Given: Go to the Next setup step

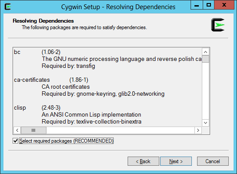Looking at the screenshot, I should tap(176, 161).
